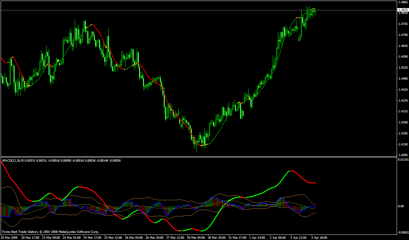The height and width of the screenshot is (240, 409).
Task: Click the 20 Mar 2009 date label
Action: coord(9,237)
